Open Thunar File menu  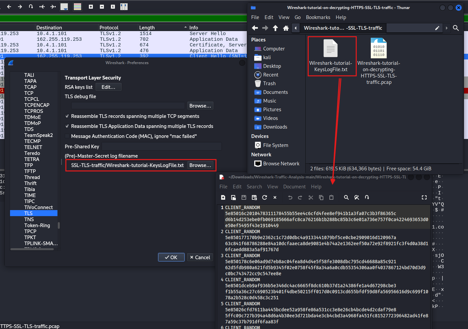[x=255, y=17]
